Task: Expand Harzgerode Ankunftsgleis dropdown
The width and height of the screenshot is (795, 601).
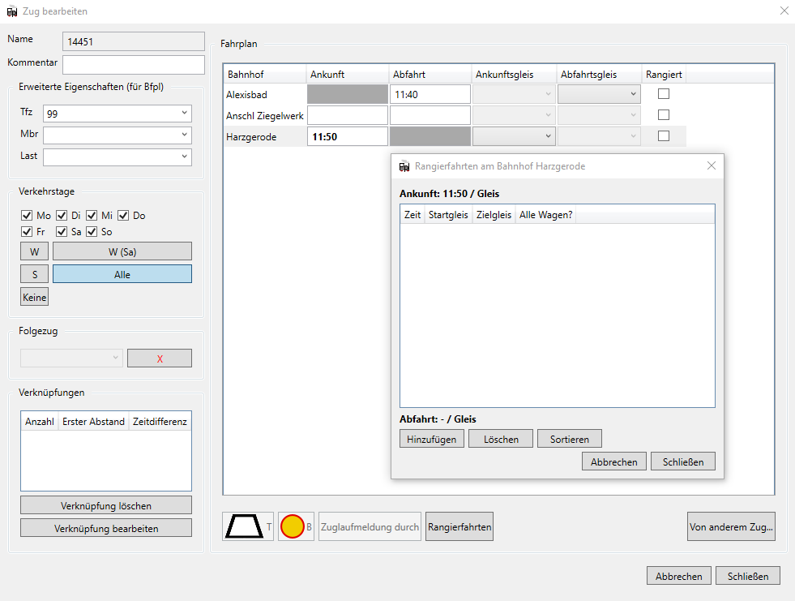Action: (x=514, y=136)
